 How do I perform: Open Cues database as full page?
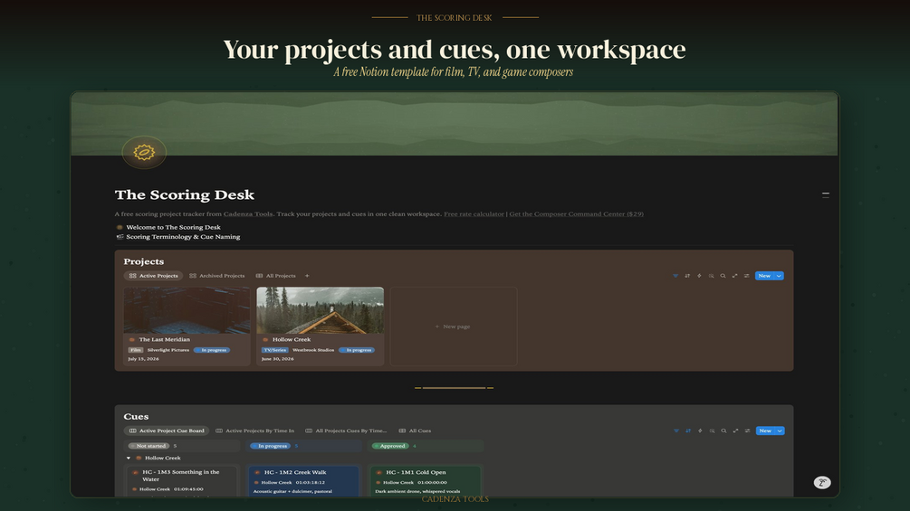tap(735, 431)
